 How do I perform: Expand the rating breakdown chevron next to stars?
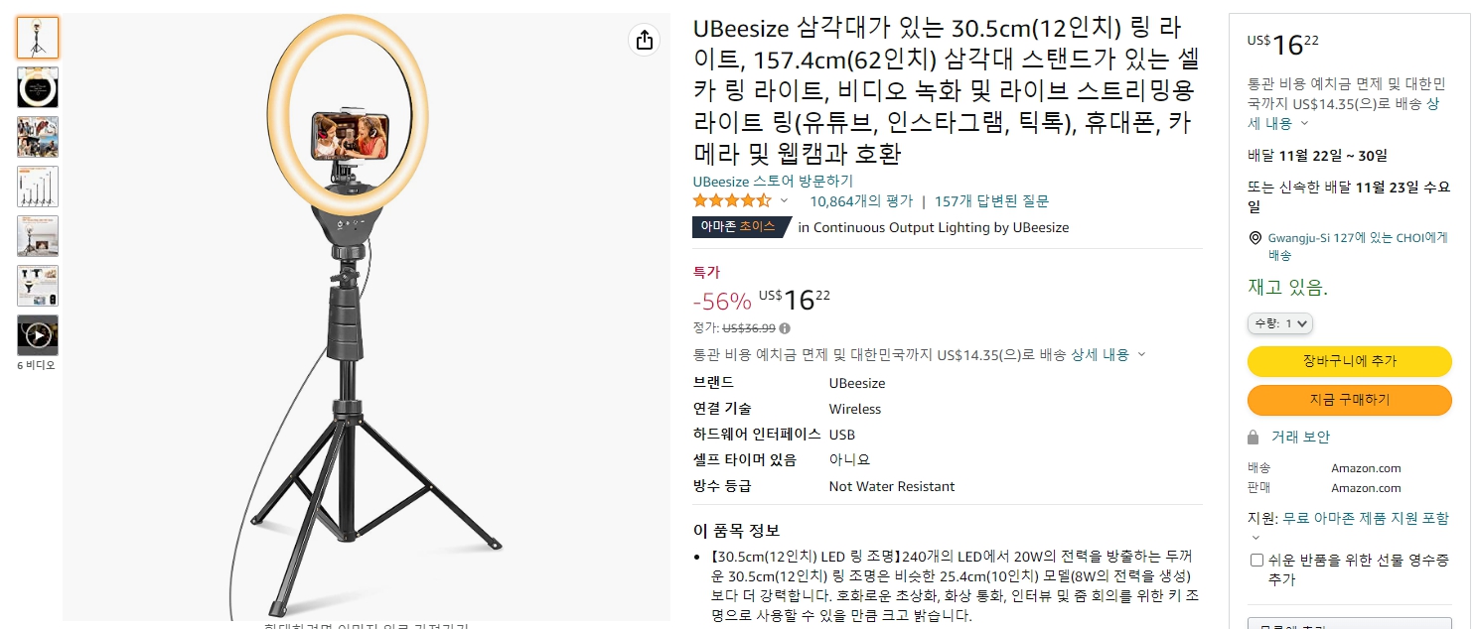click(784, 199)
